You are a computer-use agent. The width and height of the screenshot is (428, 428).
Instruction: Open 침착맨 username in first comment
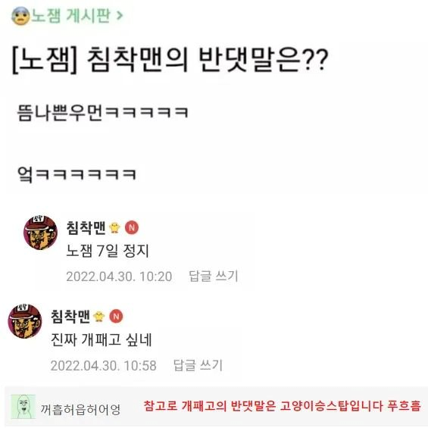86,228
